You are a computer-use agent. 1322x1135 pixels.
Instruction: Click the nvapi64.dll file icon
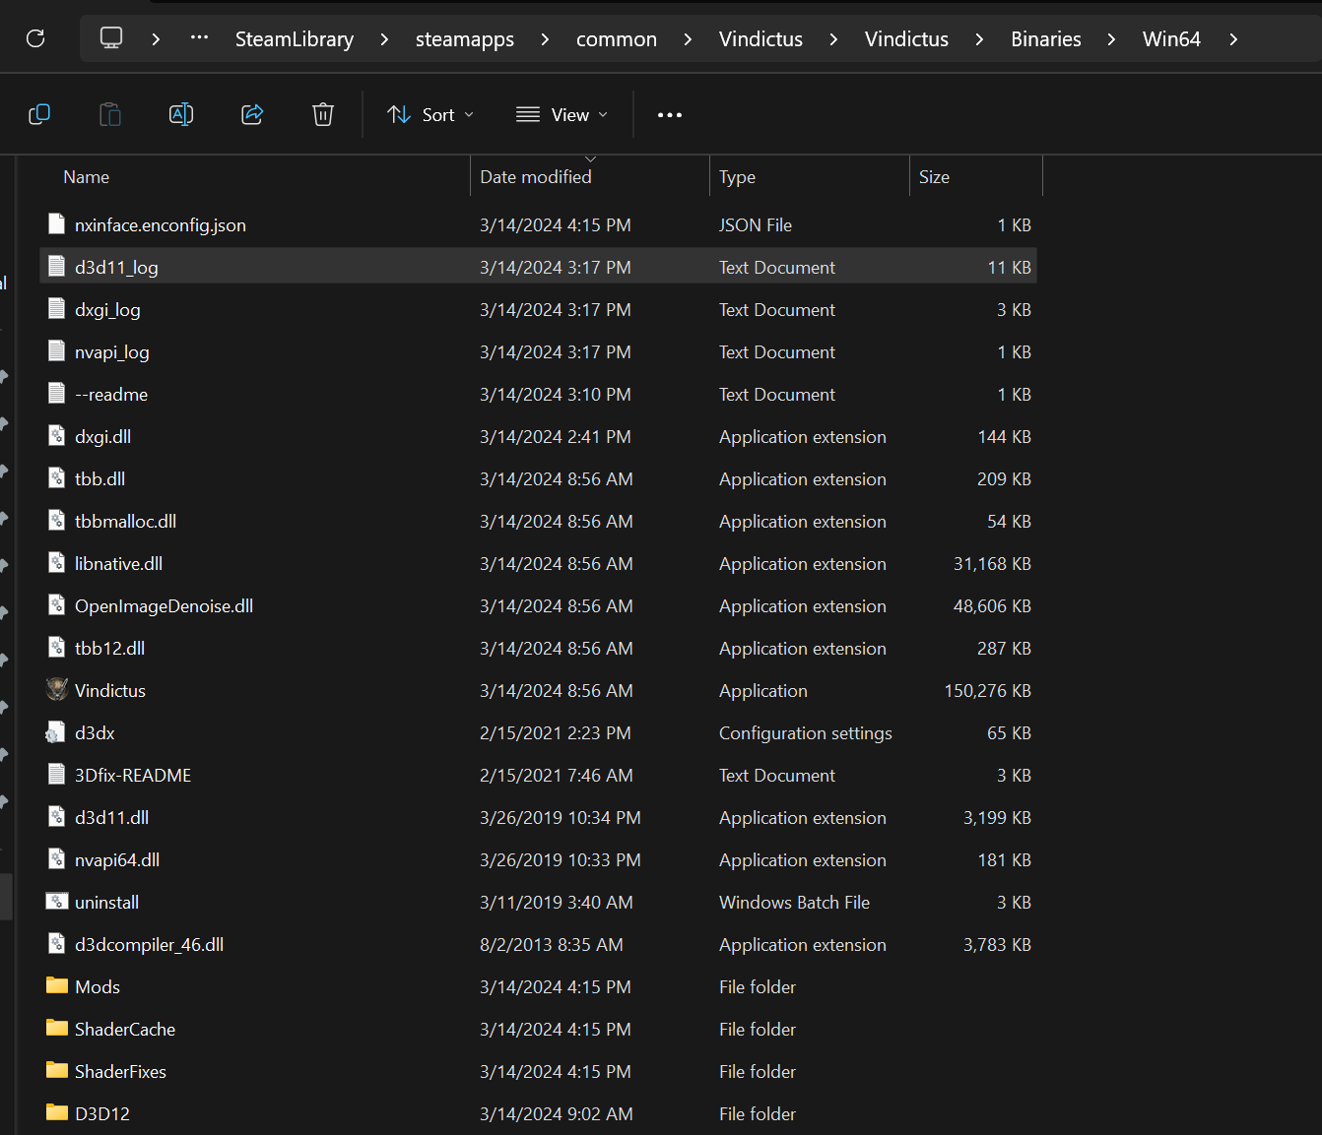[57, 858]
